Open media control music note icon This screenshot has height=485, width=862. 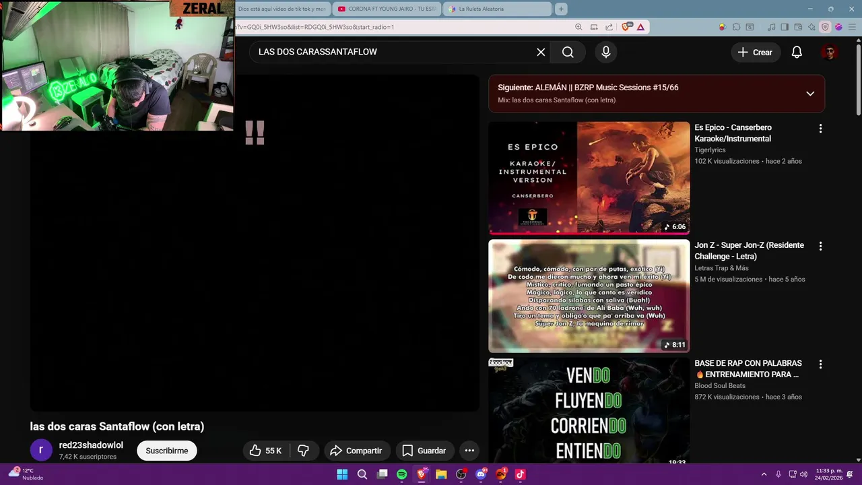(772, 27)
